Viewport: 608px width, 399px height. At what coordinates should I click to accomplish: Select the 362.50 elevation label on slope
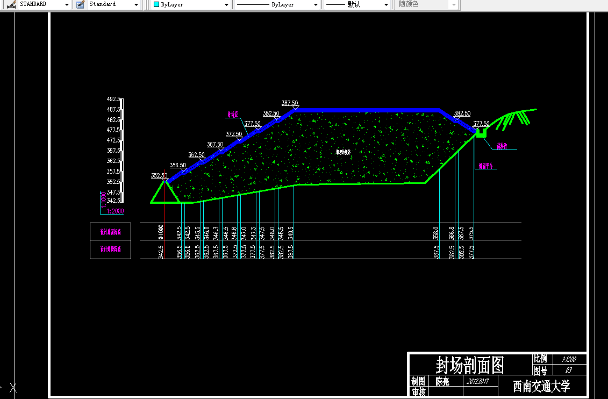197,155
